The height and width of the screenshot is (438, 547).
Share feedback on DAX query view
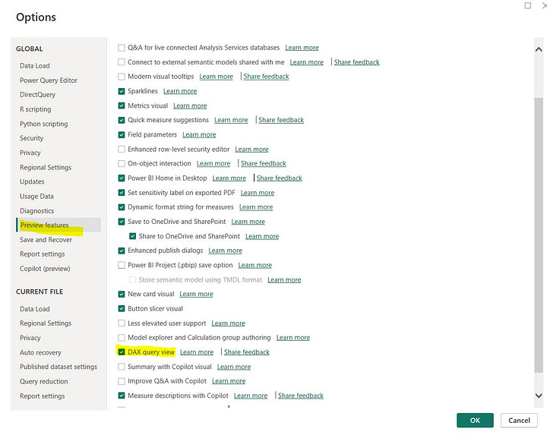pyautogui.click(x=247, y=352)
